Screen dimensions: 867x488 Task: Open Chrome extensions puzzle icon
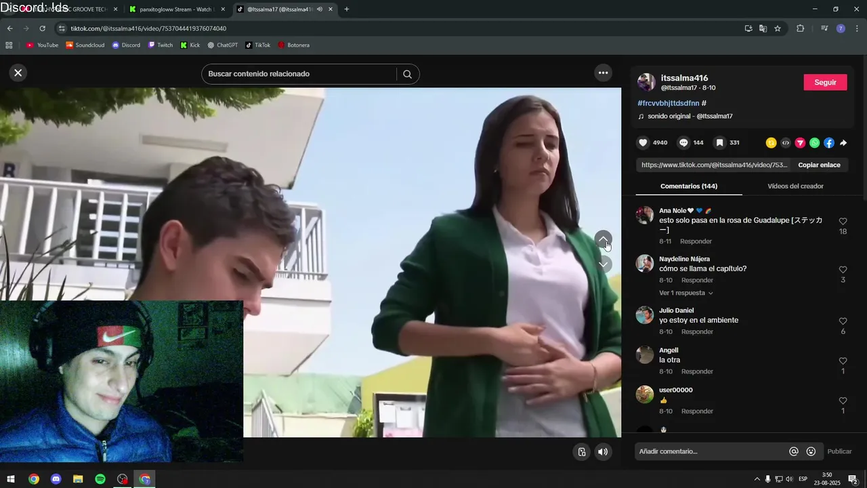pos(800,28)
